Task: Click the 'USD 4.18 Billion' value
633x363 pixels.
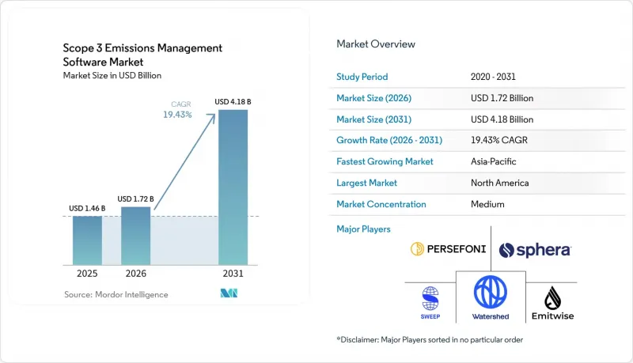Action: (502, 119)
